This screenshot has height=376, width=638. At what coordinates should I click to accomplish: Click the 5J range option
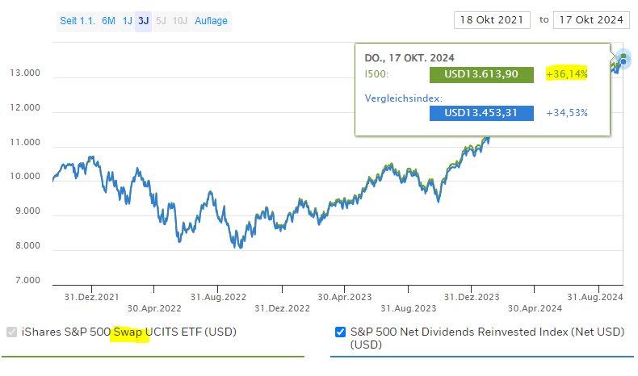(x=162, y=21)
